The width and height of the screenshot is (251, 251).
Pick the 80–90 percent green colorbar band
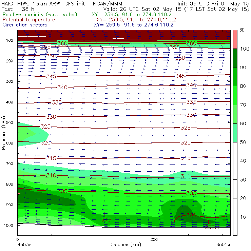235,77
